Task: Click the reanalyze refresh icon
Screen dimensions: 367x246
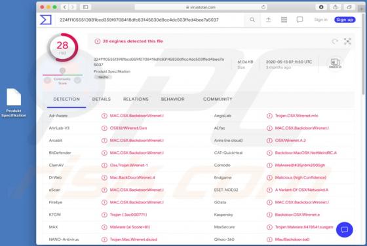Action: pos(335,41)
